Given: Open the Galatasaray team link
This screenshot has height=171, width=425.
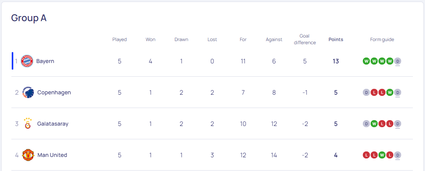Looking at the screenshot, I should tap(53, 124).
